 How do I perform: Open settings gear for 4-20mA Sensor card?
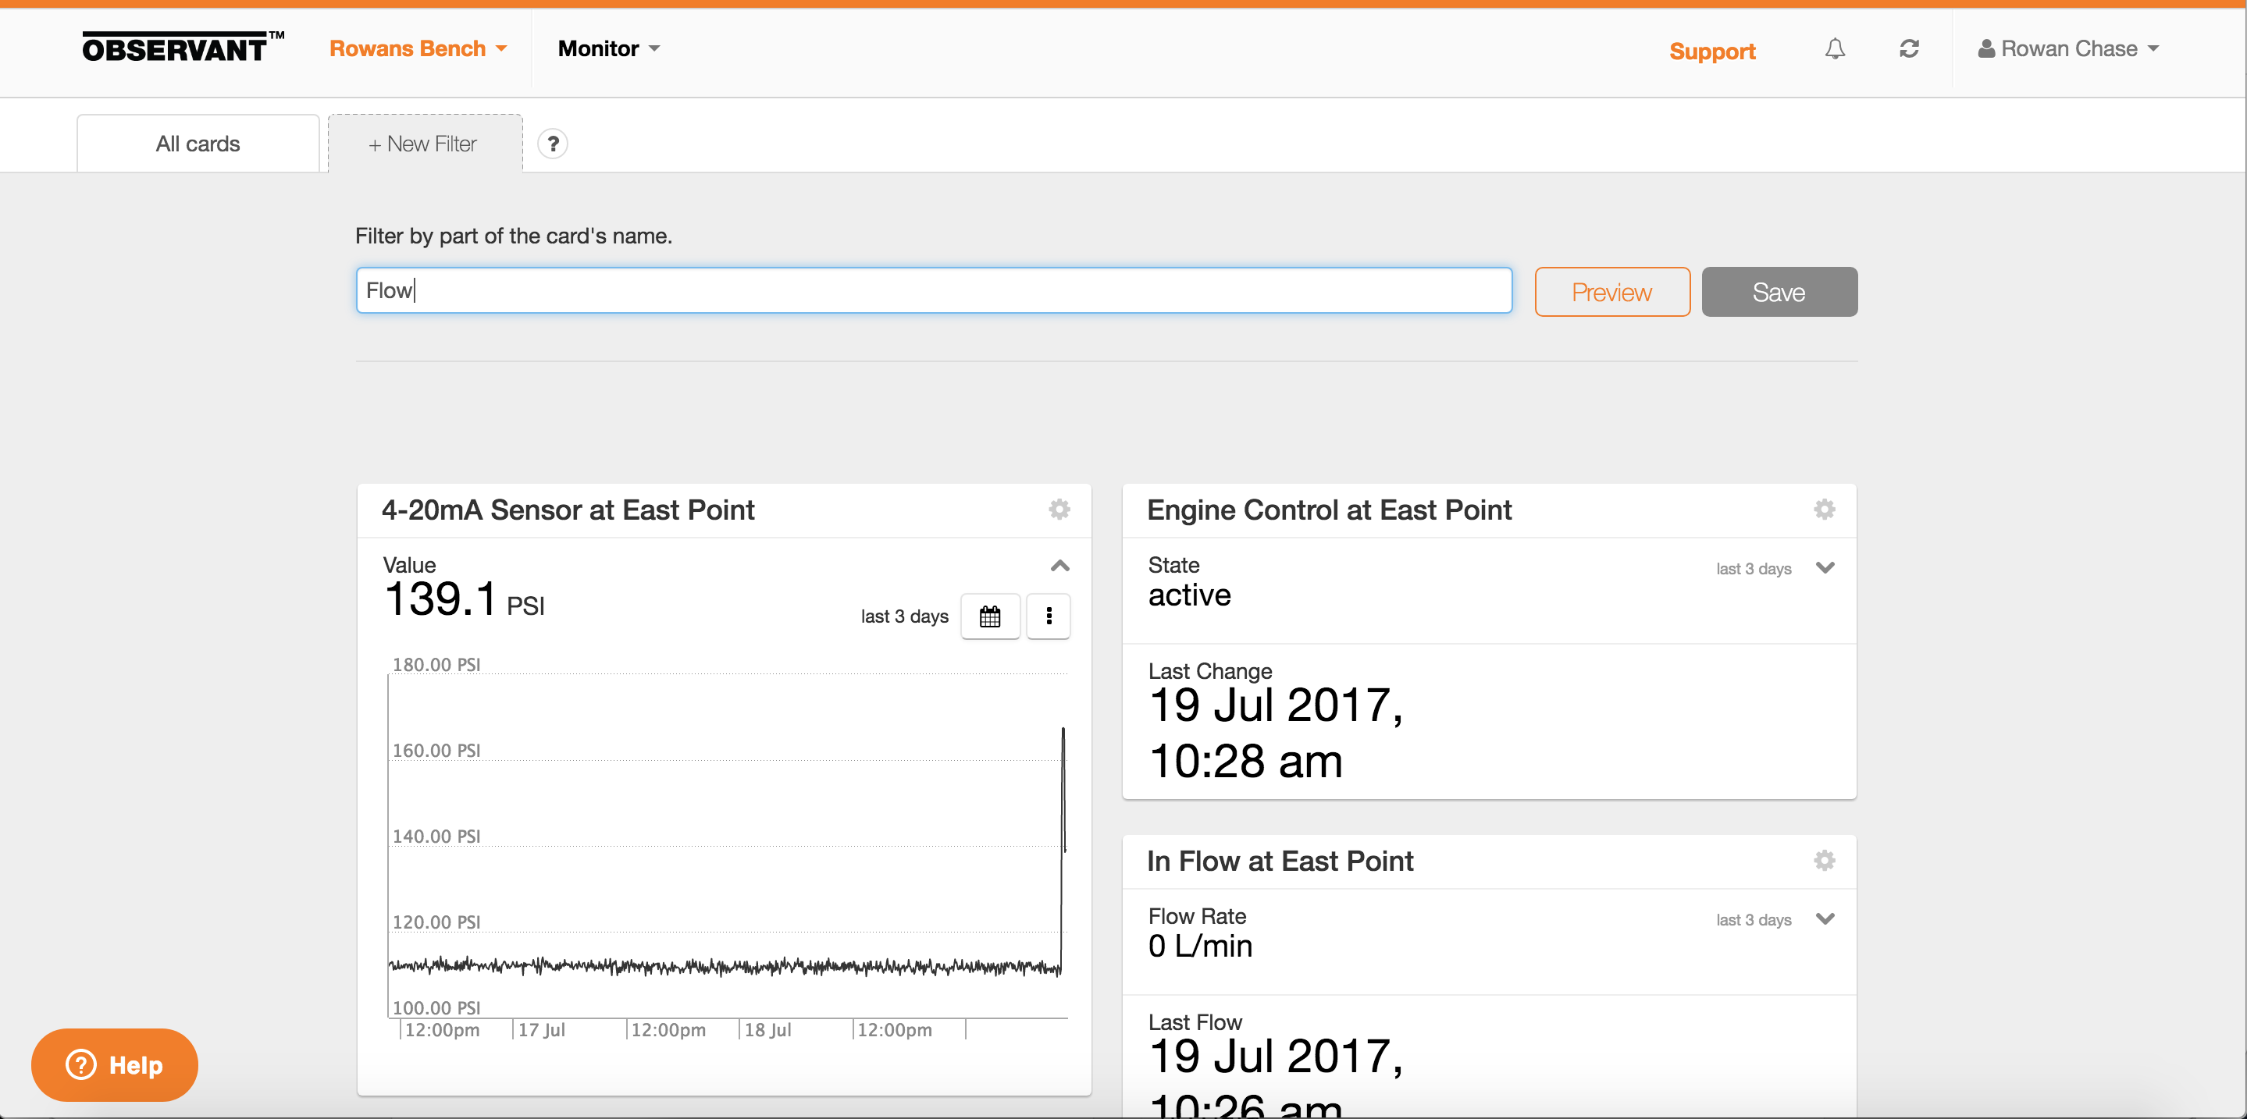[1059, 510]
